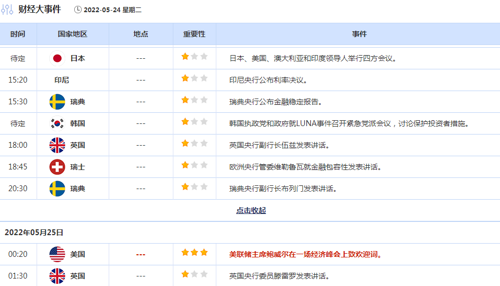Click the UK flag in the 18:00 row
The image size is (500, 286).
point(57,145)
